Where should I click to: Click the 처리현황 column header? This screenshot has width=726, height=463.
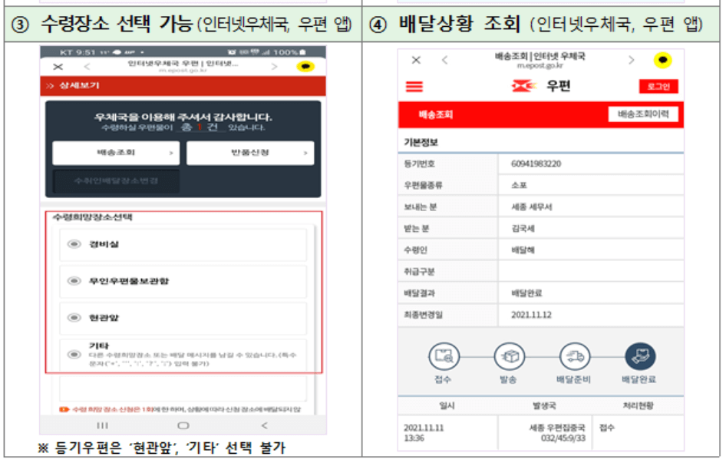pyautogui.click(x=638, y=405)
